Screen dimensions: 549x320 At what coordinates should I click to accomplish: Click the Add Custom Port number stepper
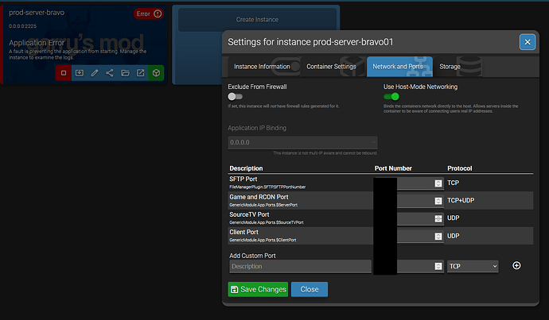[438, 267]
